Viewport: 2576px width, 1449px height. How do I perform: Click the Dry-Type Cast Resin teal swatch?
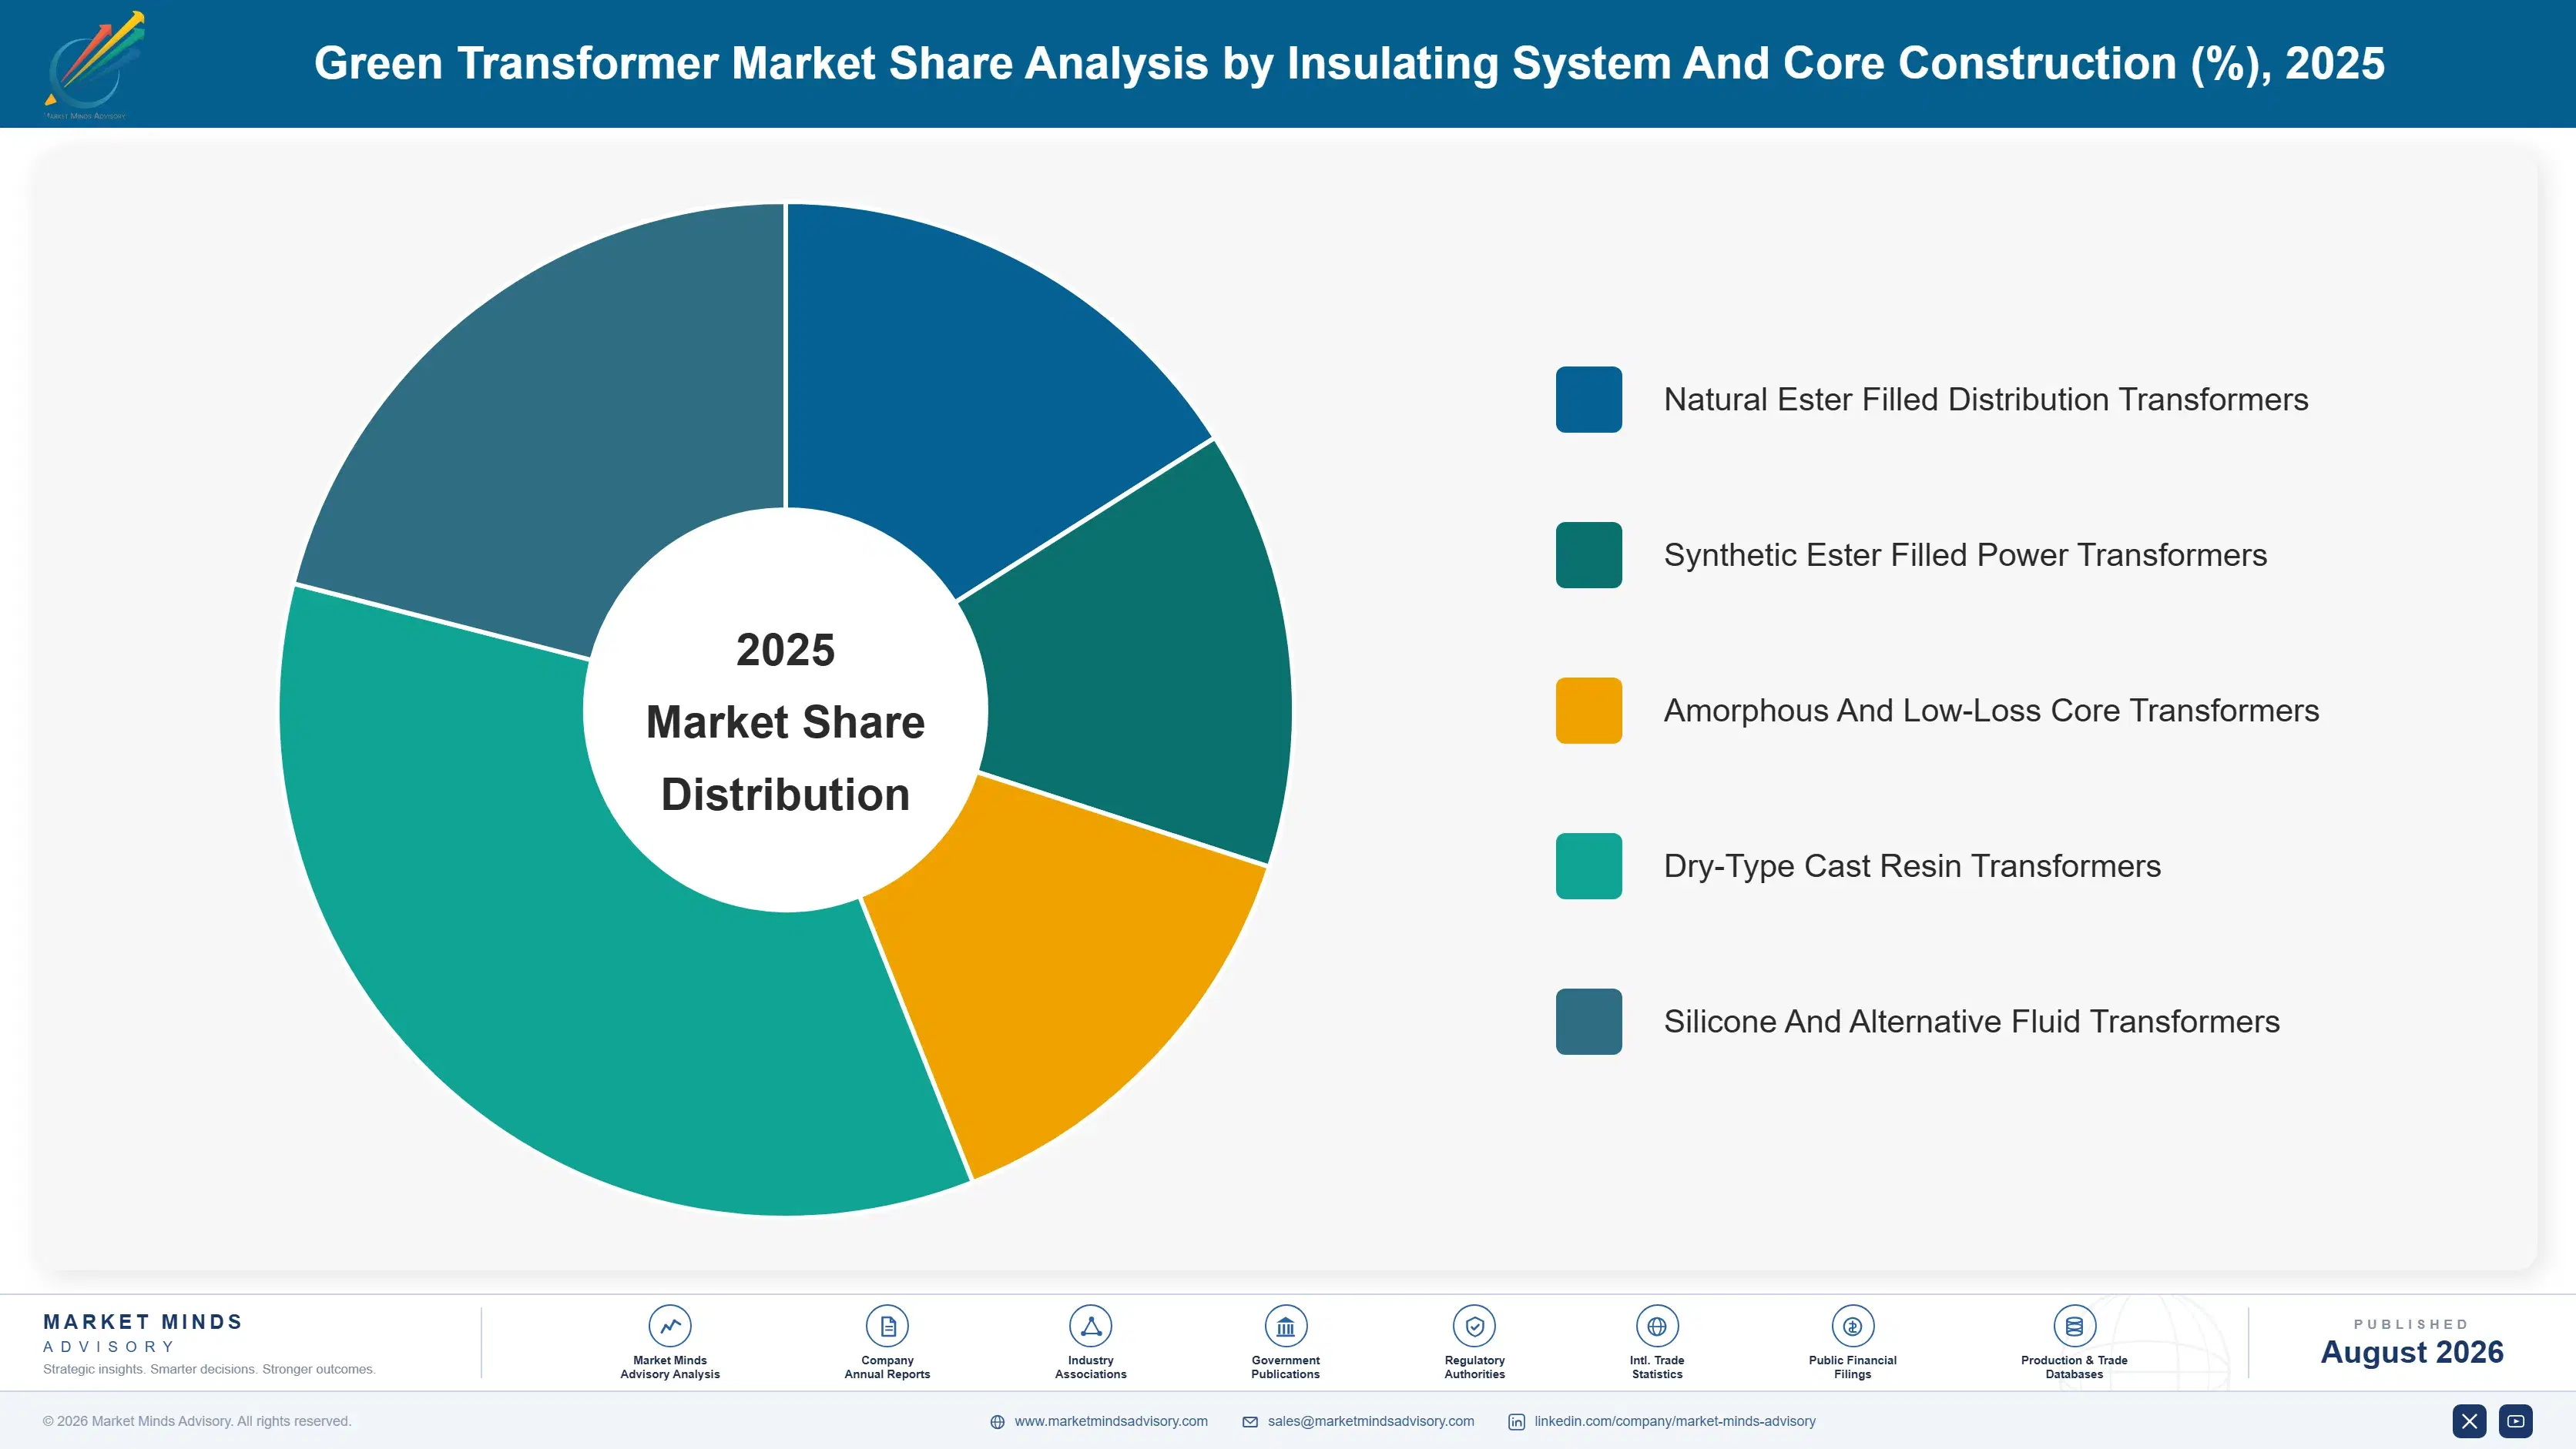pyautogui.click(x=1589, y=866)
